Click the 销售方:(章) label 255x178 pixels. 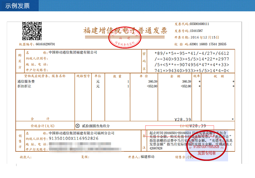tap(184, 157)
